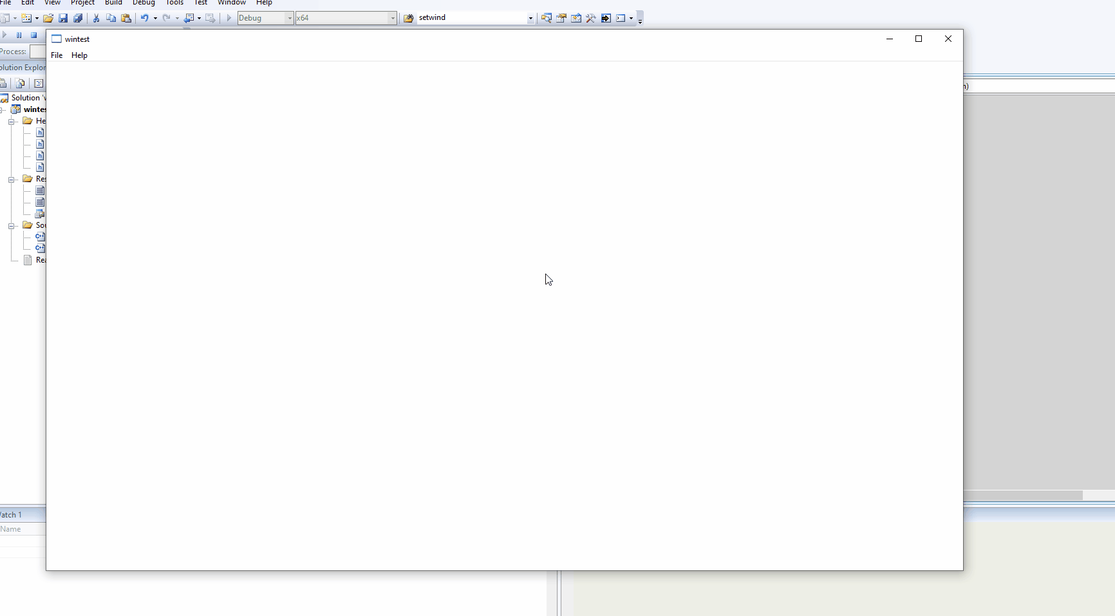
Task: Click the Continue button in debug toolbar
Action: point(5,35)
